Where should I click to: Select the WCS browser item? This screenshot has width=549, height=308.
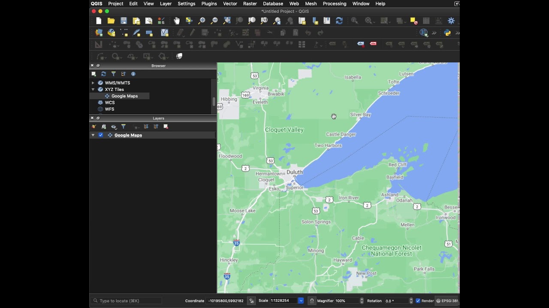pos(110,103)
